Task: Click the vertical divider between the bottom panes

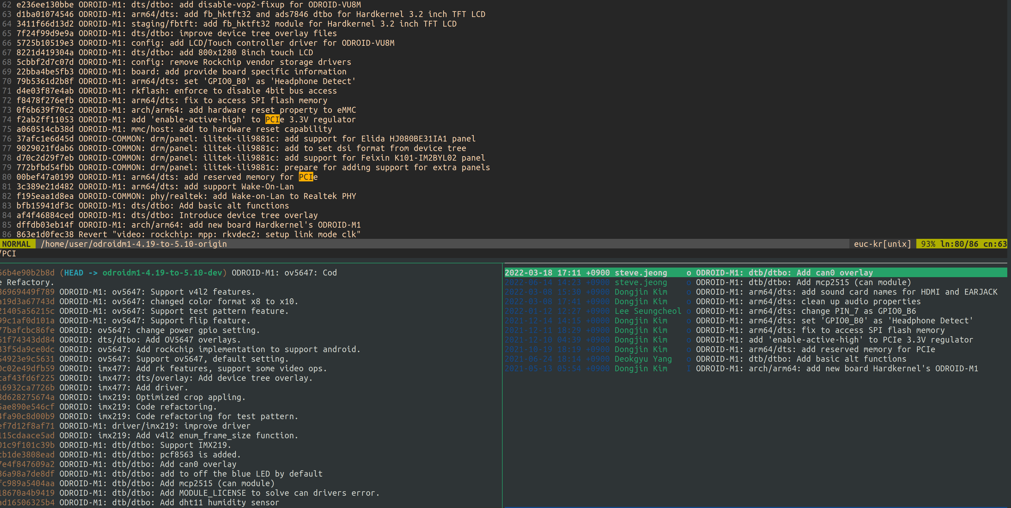Action: click(x=502, y=385)
